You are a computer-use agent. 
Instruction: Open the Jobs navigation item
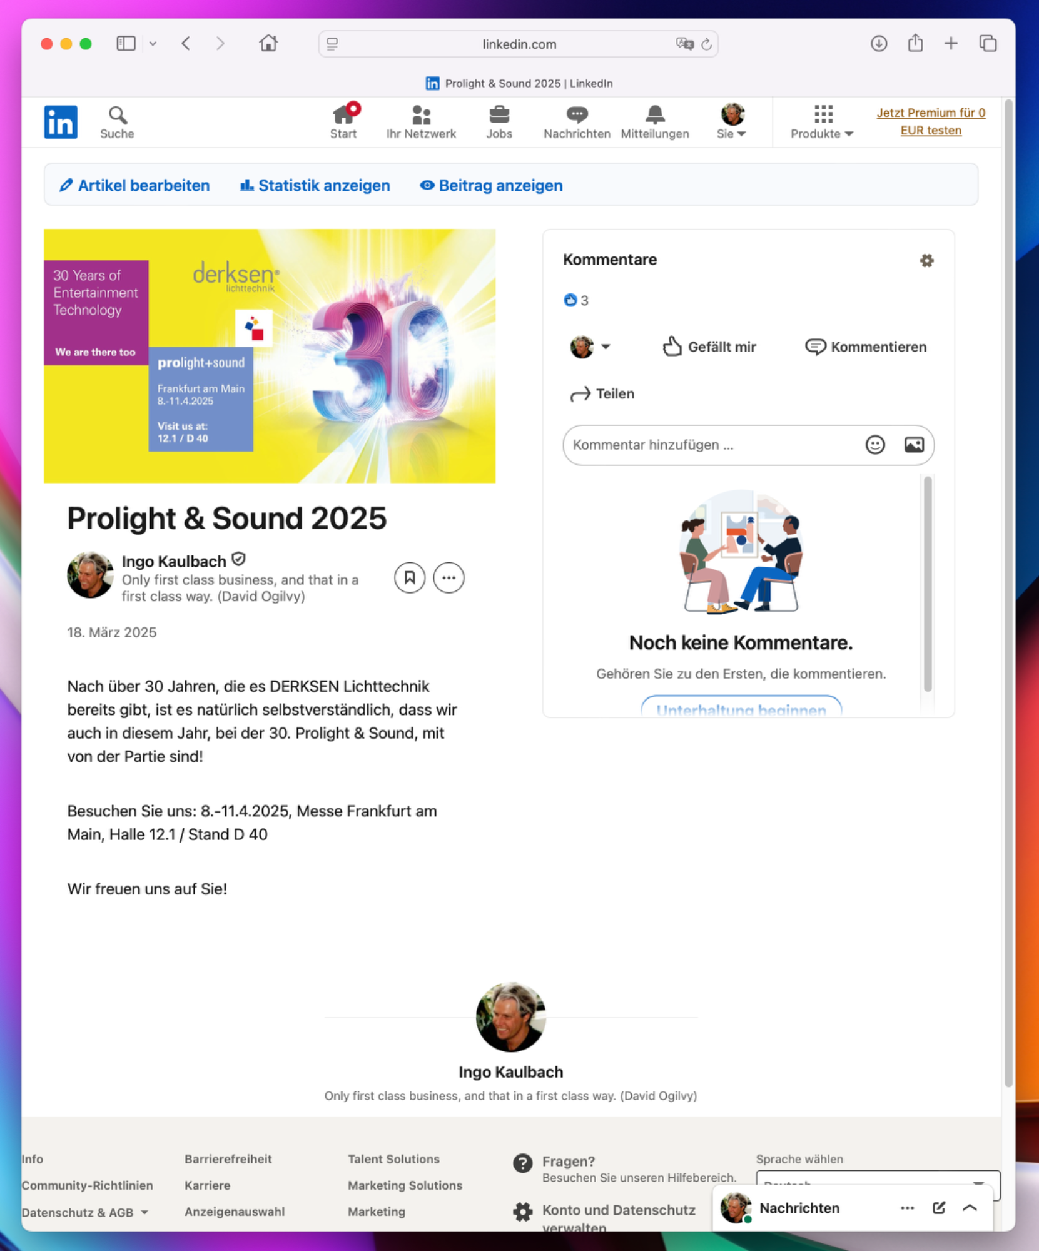point(499,122)
